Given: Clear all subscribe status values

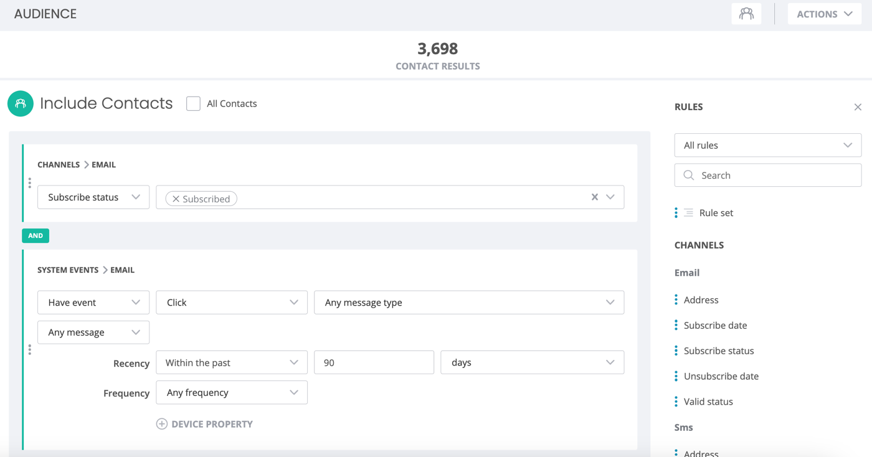Looking at the screenshot, I should click(x=595, y=197).
